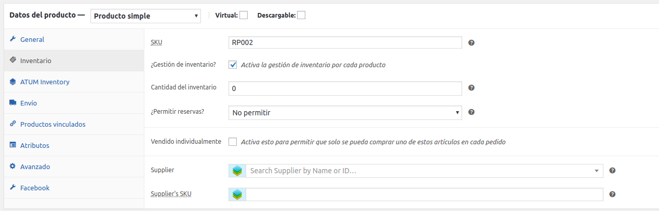Image resolution: width=659 pixels, height=211 pixels.
Task: Click the wrench icon next to General
Action: pos(13,39)
